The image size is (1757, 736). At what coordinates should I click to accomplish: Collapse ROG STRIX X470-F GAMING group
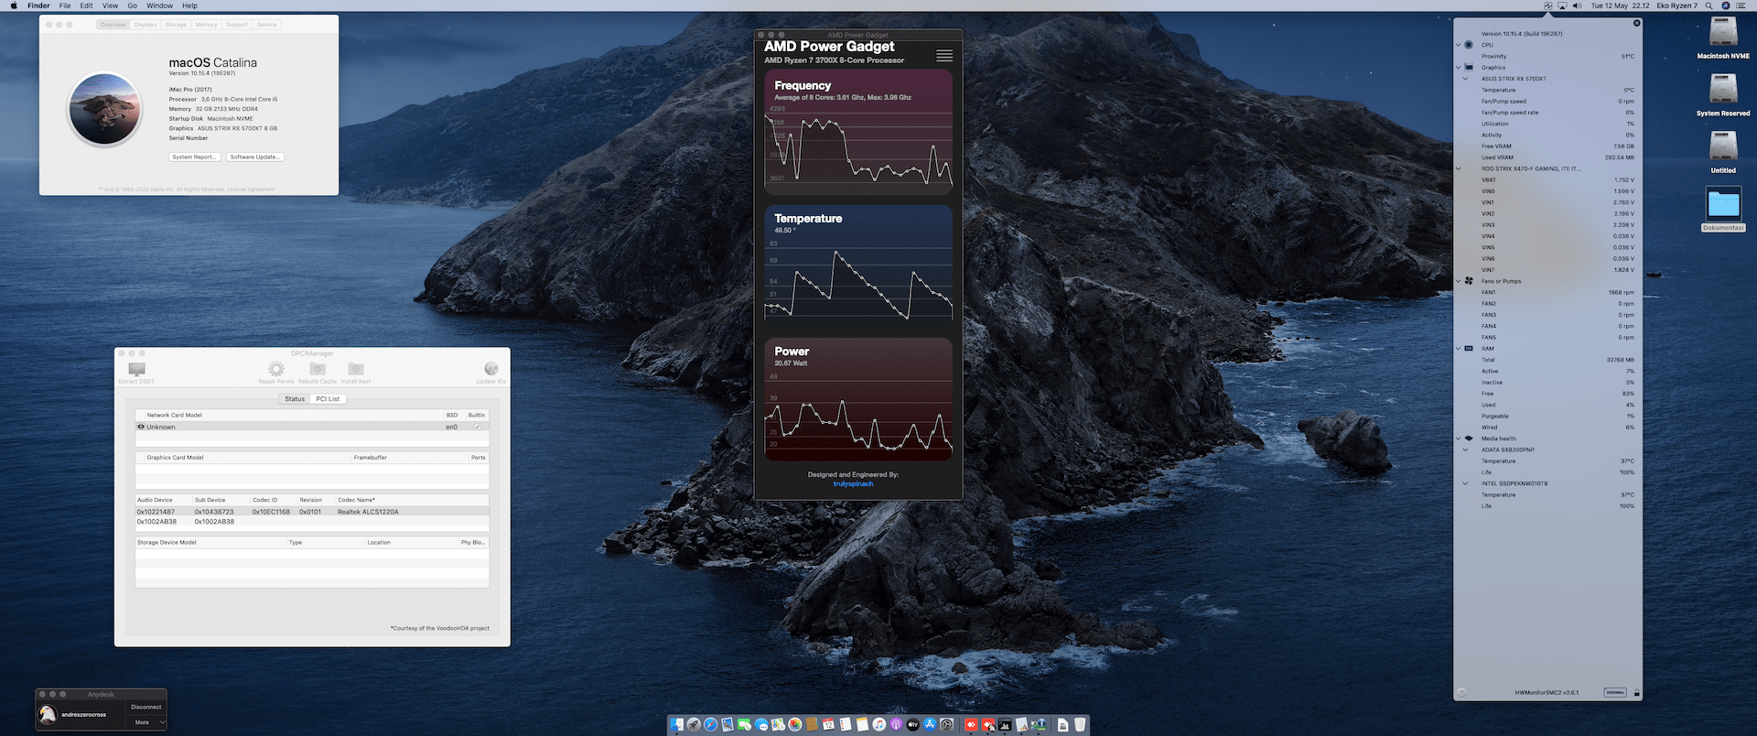pos(1459,168)
